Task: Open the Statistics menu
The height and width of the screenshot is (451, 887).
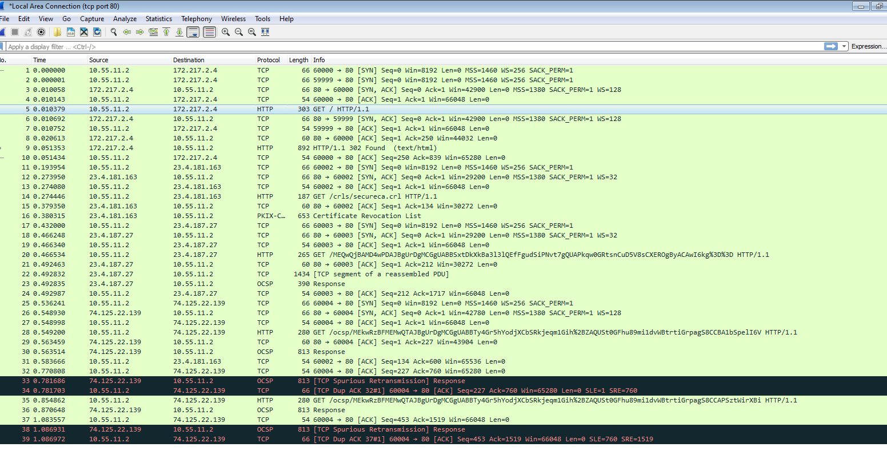Action: coord(158,18)
